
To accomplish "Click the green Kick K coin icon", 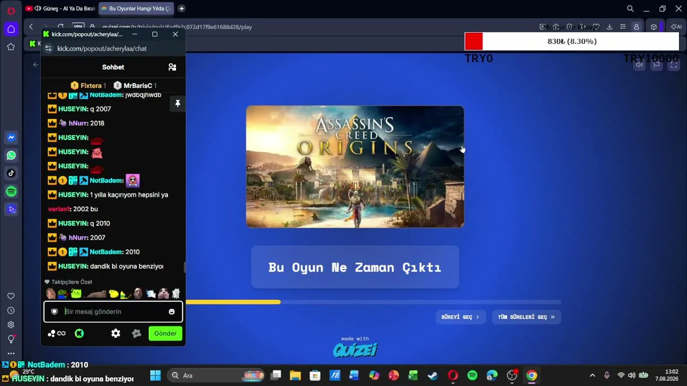I will click(x=79, y=333).
